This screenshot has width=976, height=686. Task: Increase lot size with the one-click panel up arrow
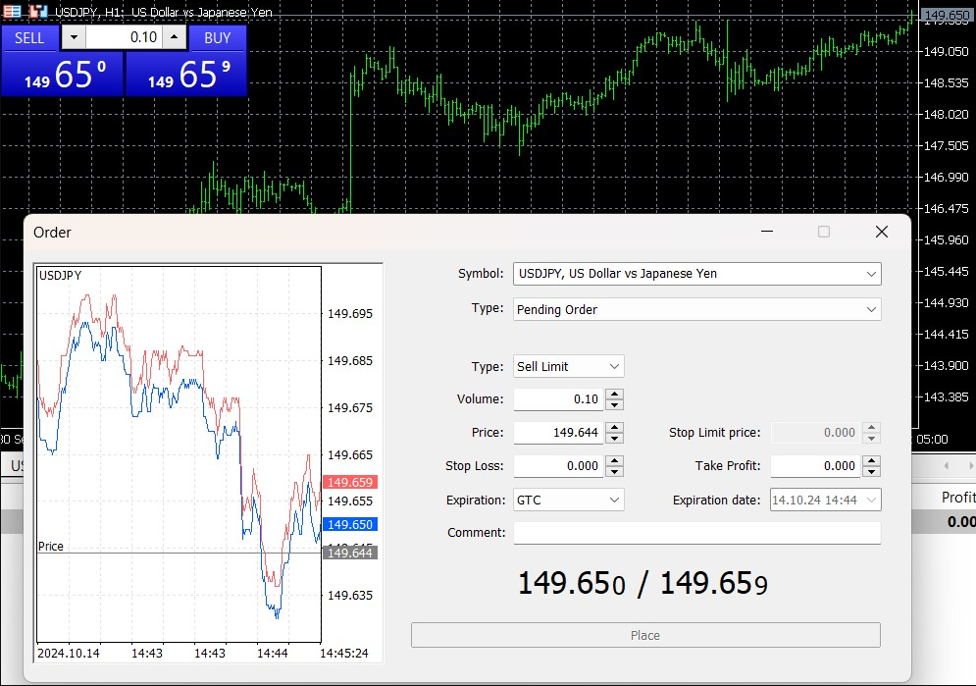tap(175, 37)
